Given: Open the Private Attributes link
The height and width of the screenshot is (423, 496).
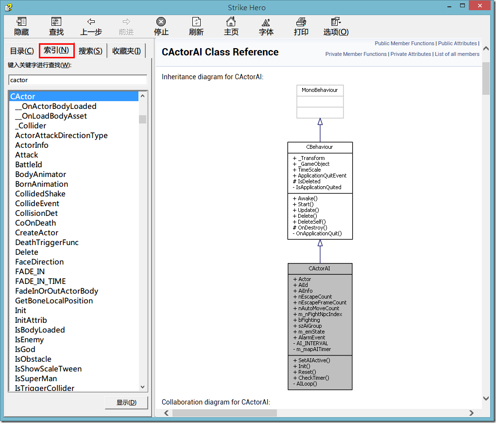Looking at the screenshot, I should [x=410, y=54].
